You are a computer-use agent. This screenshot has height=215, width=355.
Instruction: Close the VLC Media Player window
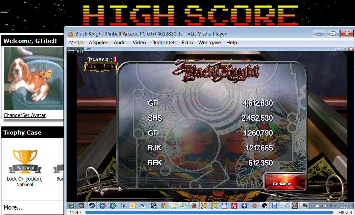click(347, 33)
